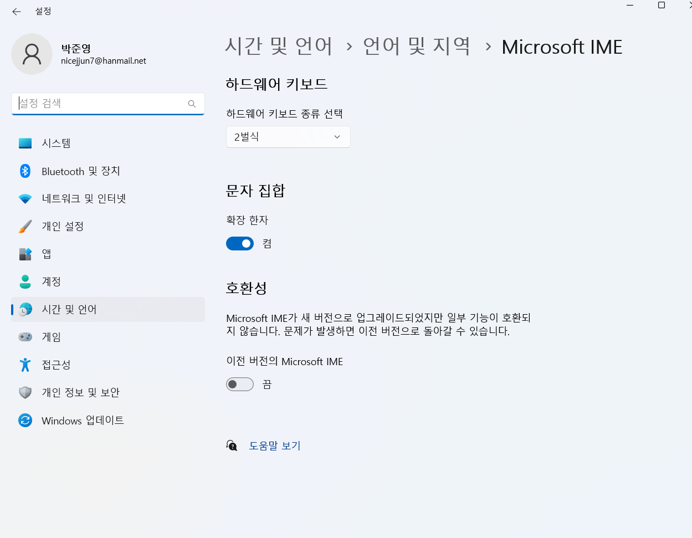Open the 도움말 보기 link
Viewport: 692px width, 538px height.
[275, 445]
